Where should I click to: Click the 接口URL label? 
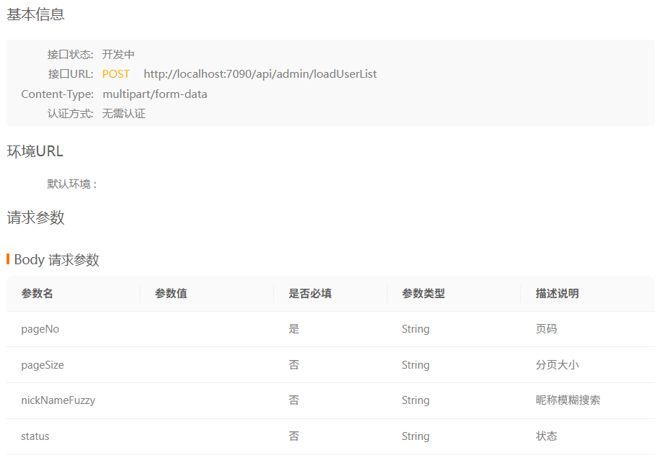tap(71, 74)
